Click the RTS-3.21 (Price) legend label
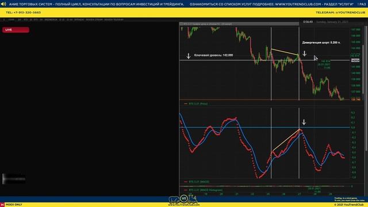 pos(198,103)
